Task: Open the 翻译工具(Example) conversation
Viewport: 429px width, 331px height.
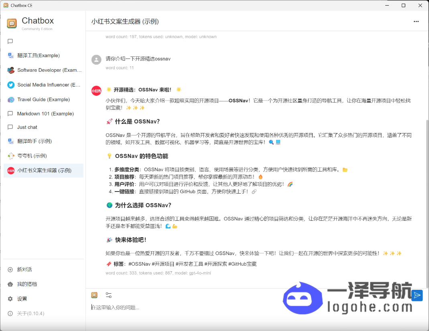Action: point(43,55)
